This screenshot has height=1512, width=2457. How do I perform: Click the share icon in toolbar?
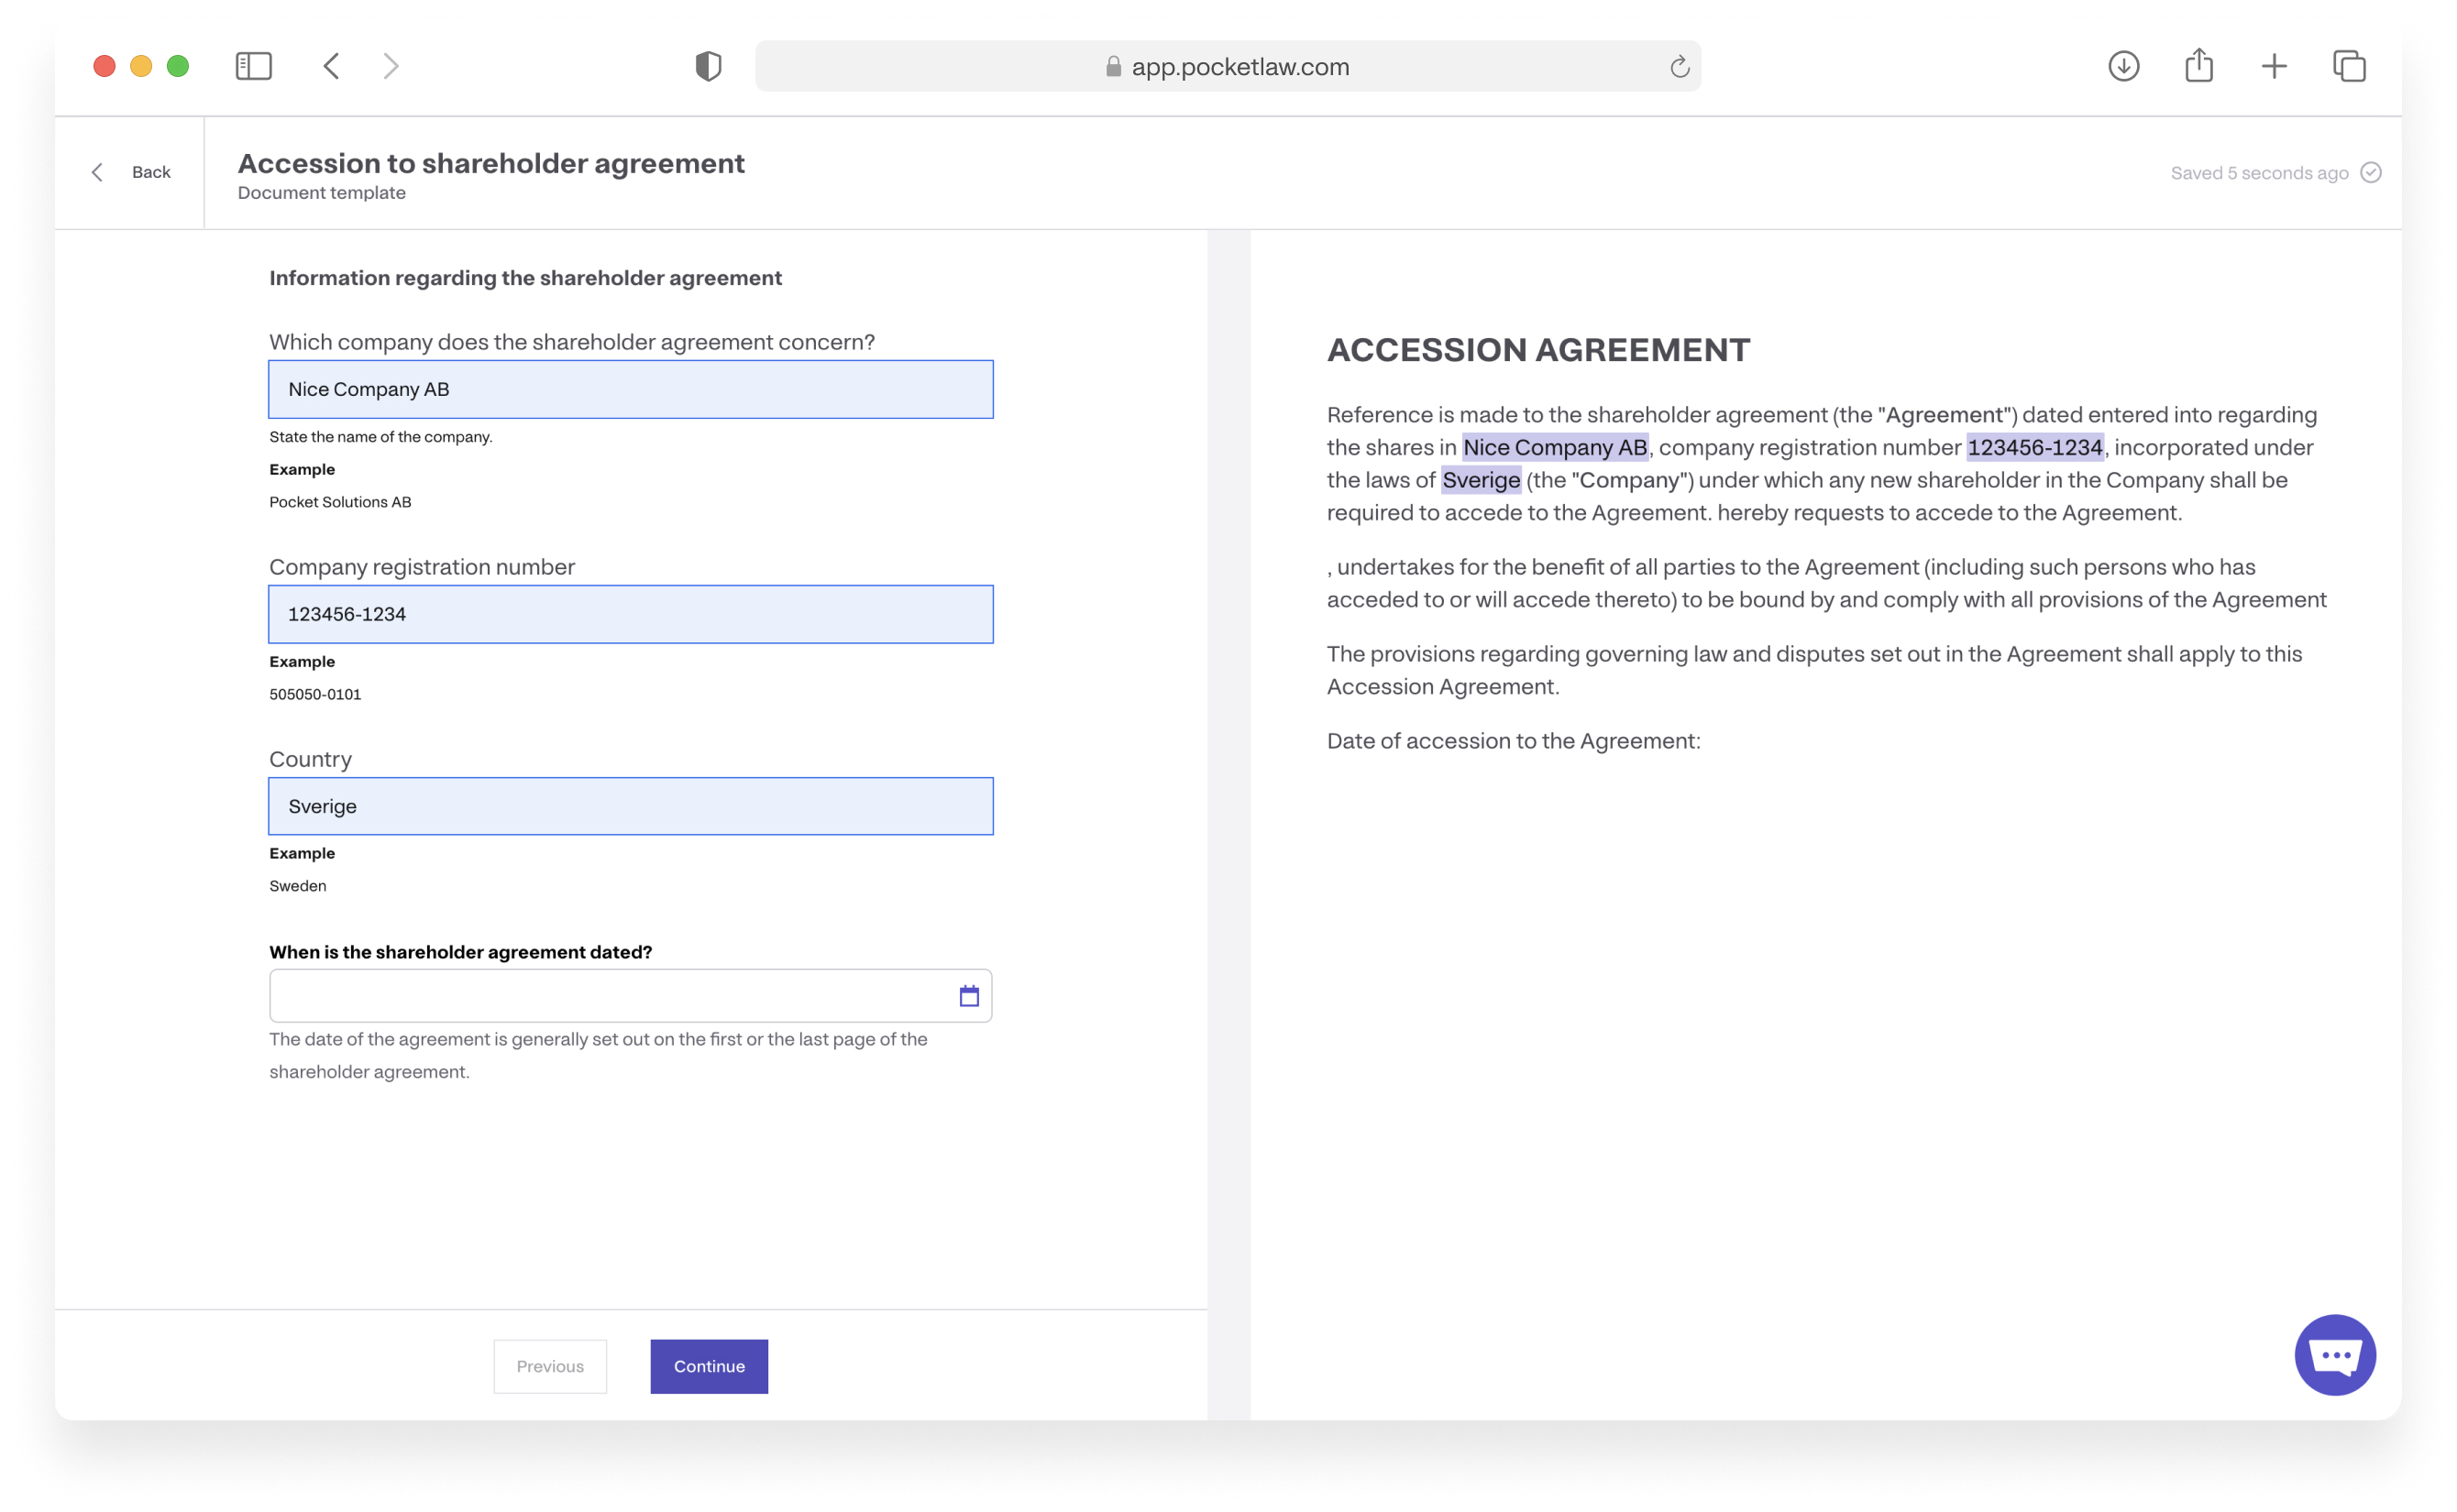pos(2198,65)
